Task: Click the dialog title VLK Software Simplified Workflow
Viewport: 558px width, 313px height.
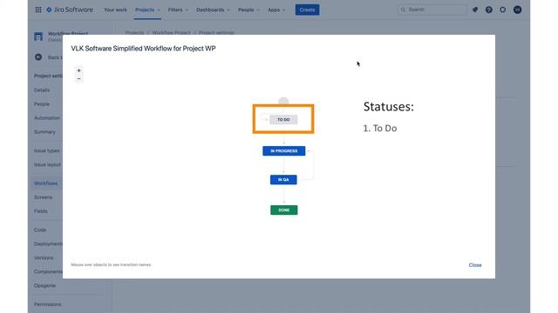Action: pos(143,49)
